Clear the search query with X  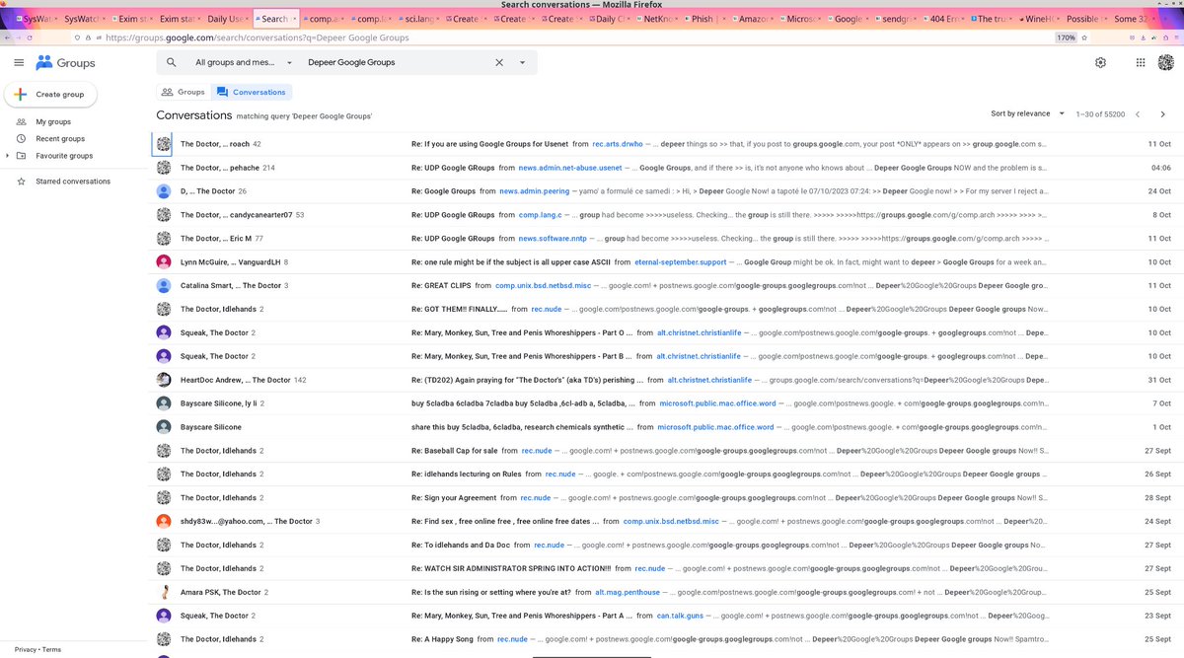click(498, 62)
